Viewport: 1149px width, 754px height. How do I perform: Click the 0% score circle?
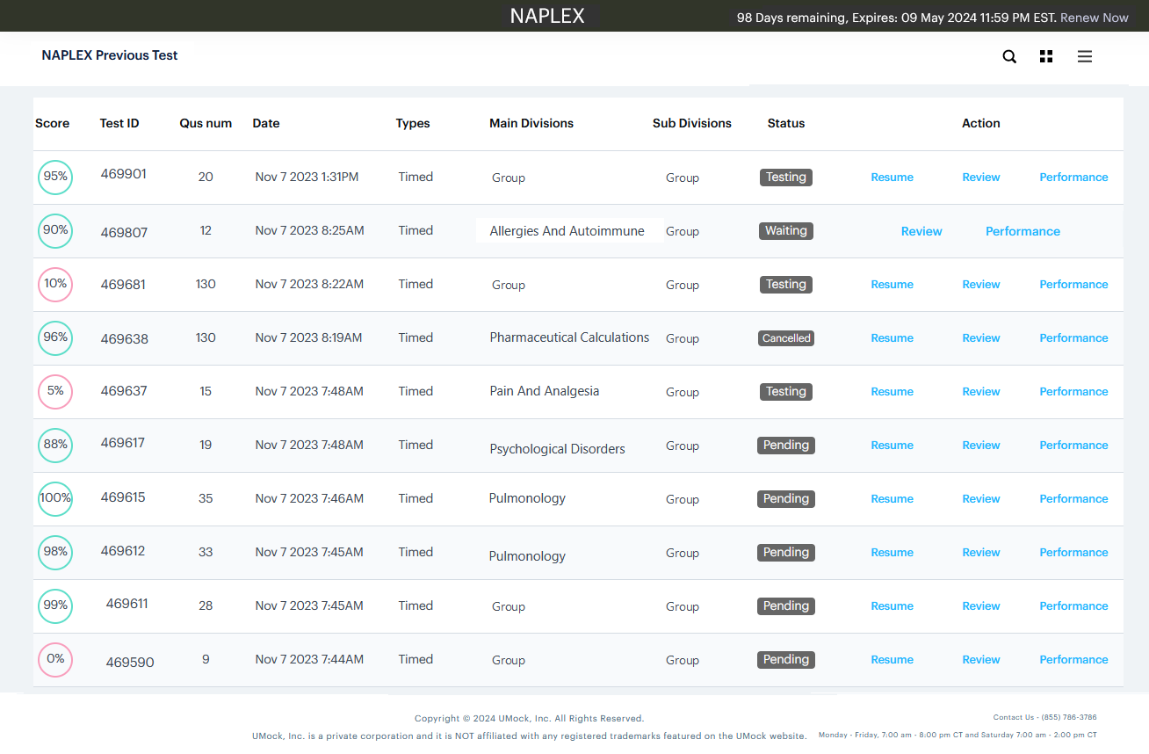55,659
